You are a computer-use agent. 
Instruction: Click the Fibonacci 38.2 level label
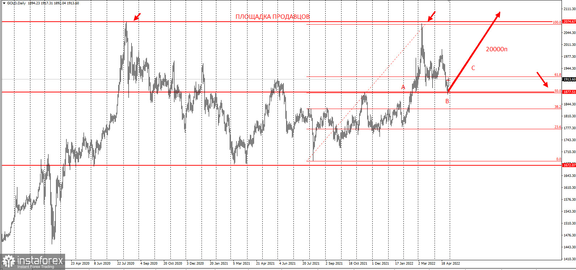pyautogui.click(x=558, y=107)
